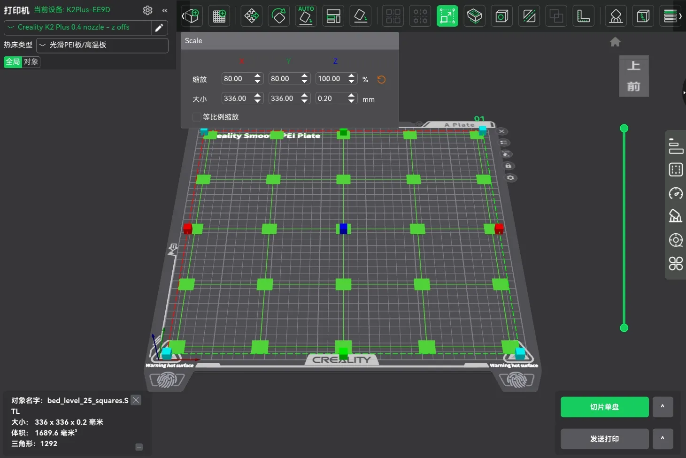Select the Rotate tool
This screenshot has height=458, width=686.
(279, 16)
